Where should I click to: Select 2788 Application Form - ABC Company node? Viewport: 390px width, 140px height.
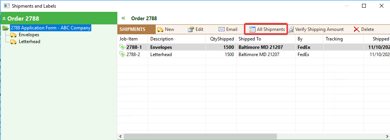[51, 28]
